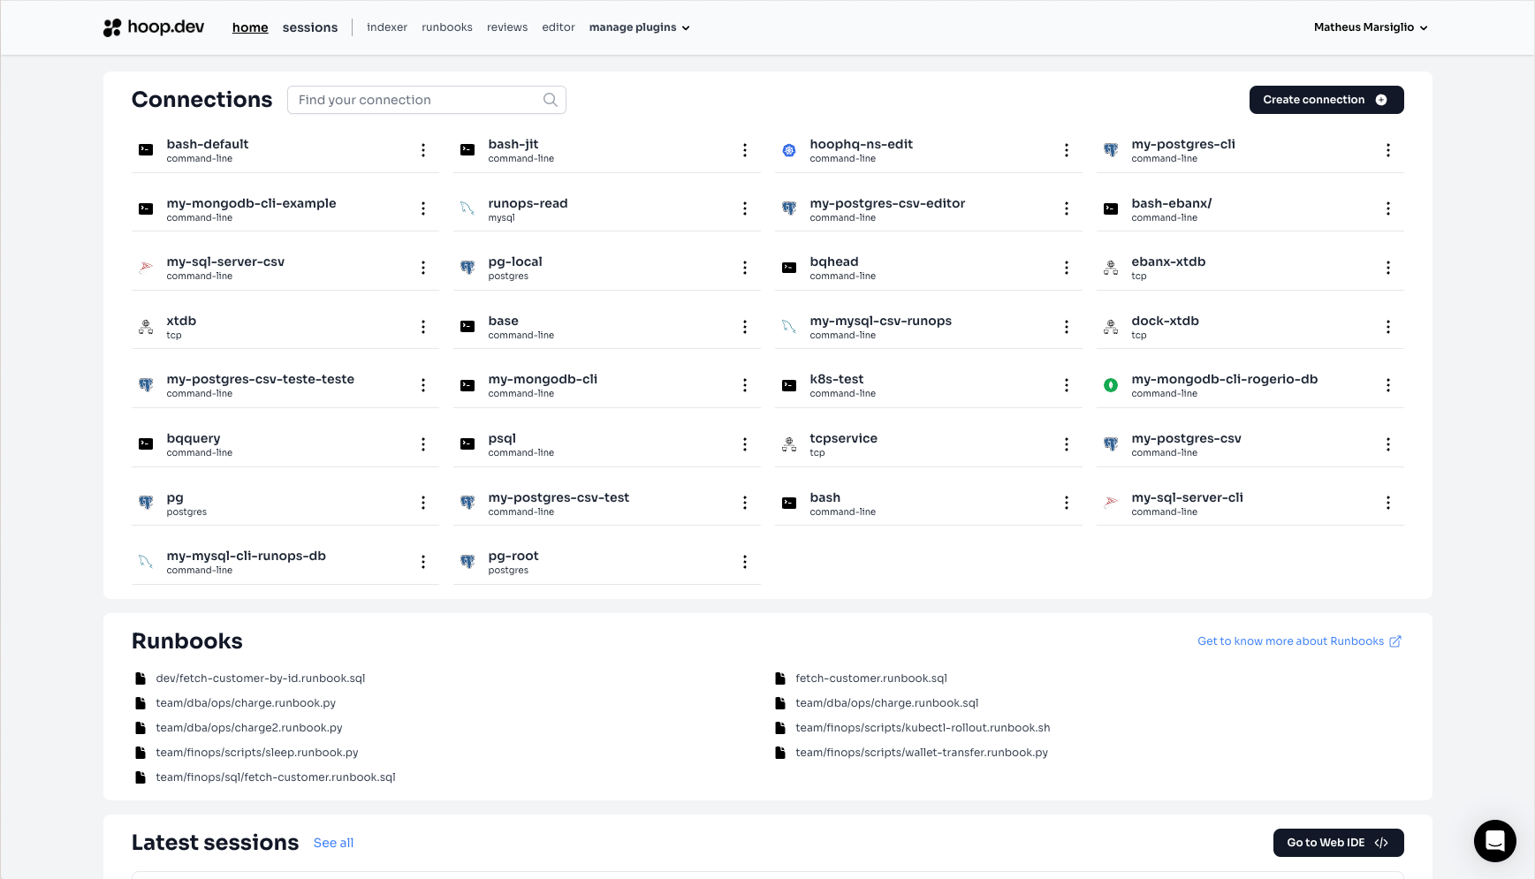
Task: Click the network icon beside tcpservice
Action: (789, 444)
